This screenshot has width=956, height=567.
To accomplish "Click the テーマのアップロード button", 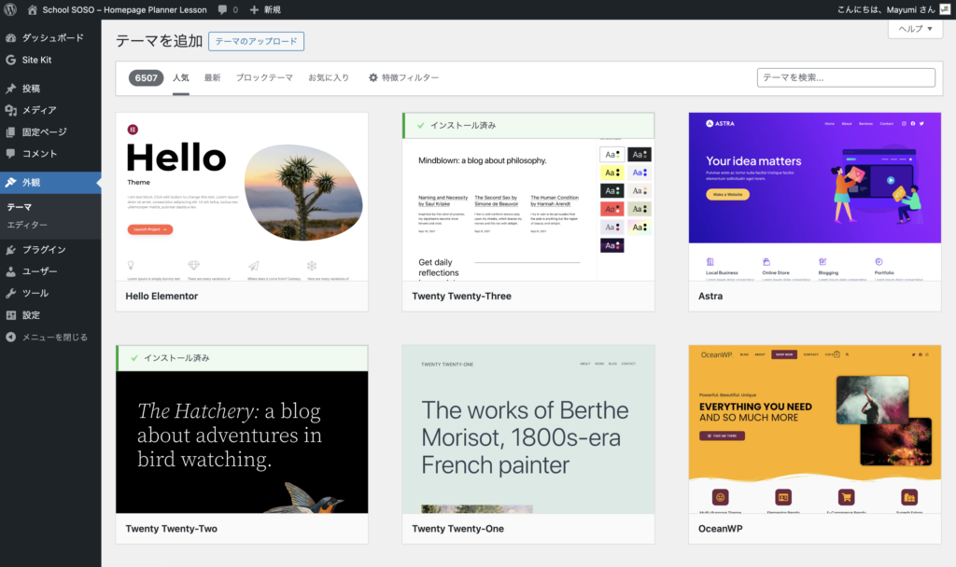I will pyautogui.click(x=256, y=41).
